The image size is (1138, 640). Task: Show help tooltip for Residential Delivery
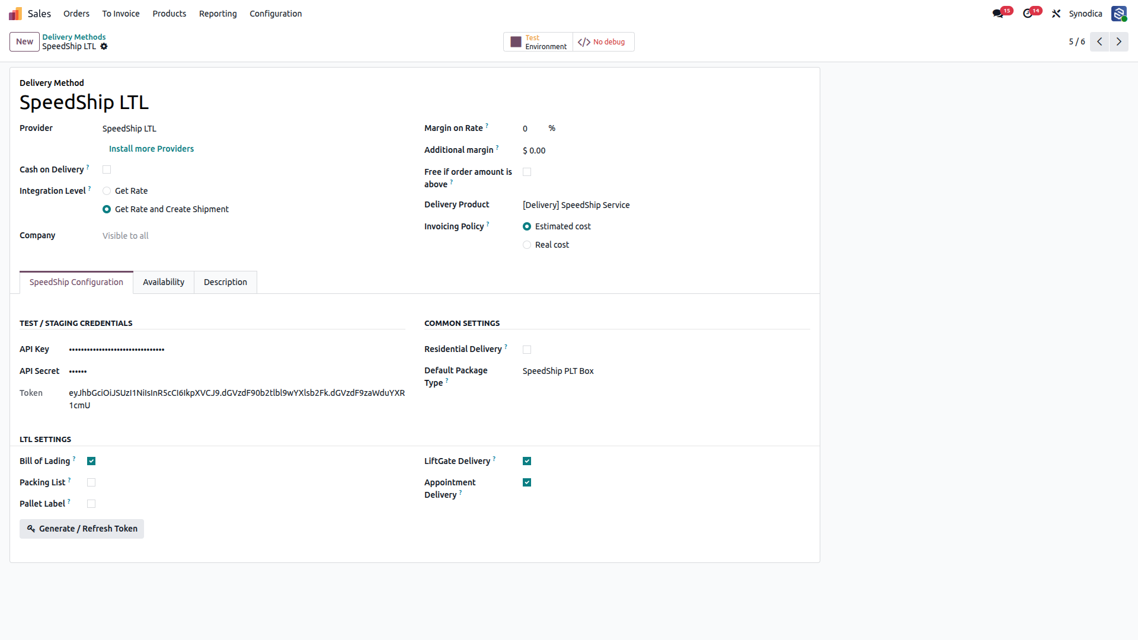click(506, 347)
